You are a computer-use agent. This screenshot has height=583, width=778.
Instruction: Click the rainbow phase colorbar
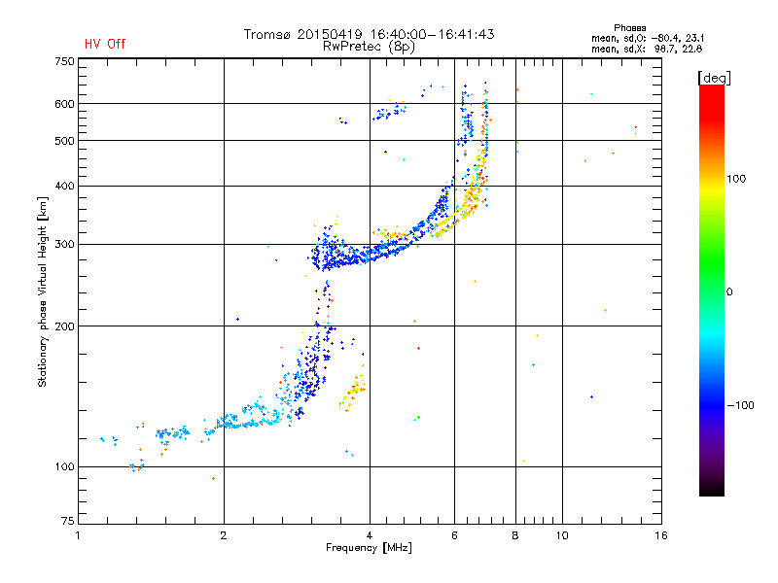pyautogui.click(x=712, y=290)
